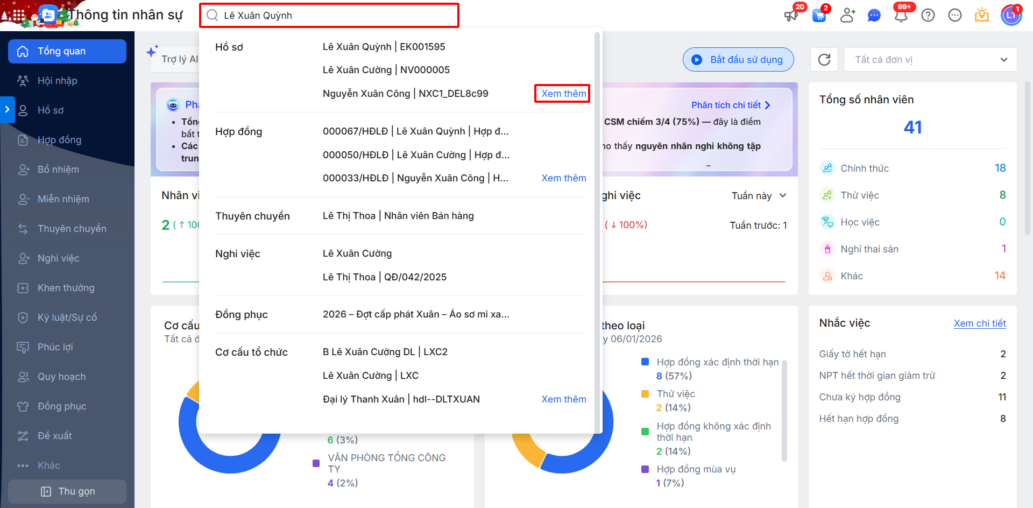Open the app launcher grid icon
This screenshot has height=508, width=1033.
pos(18,15)
